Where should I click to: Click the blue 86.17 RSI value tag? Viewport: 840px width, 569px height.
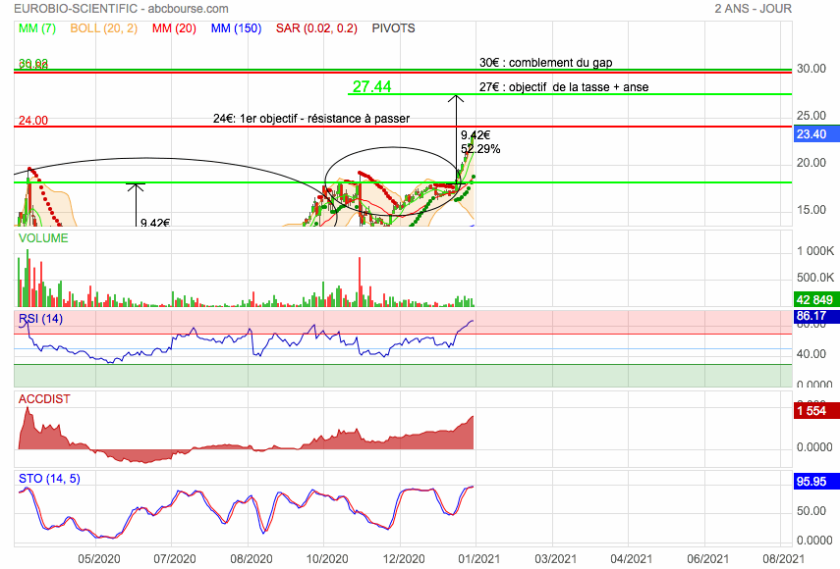click(812, 318)
